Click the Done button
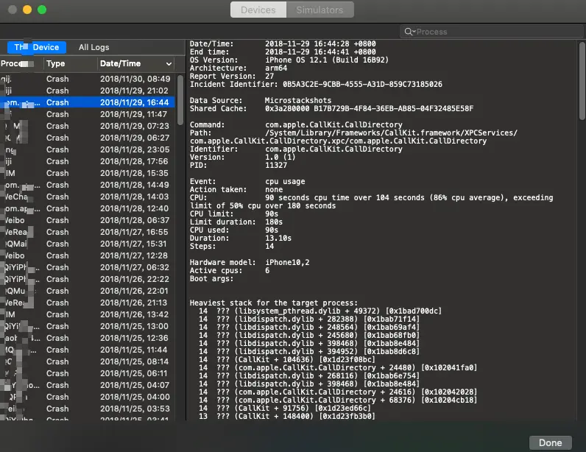 [550, 442]
